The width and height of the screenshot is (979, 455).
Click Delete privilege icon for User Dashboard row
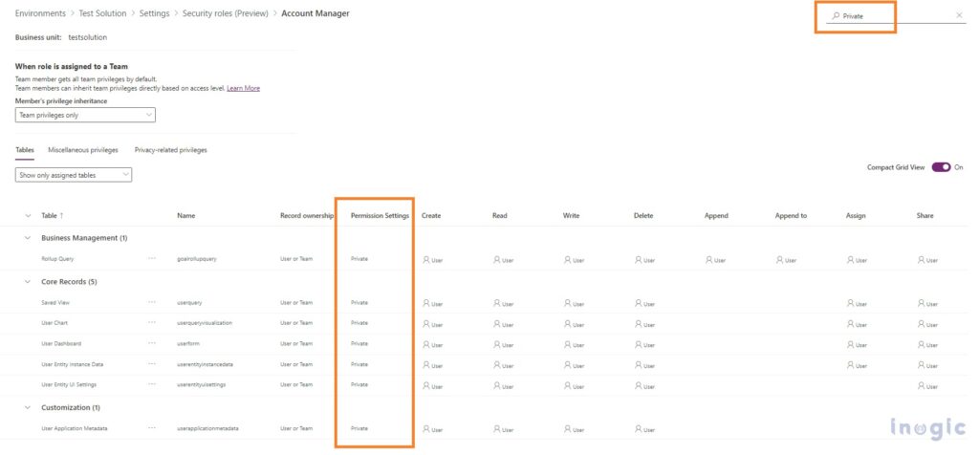pyautogui.click(x=639, y=343)
